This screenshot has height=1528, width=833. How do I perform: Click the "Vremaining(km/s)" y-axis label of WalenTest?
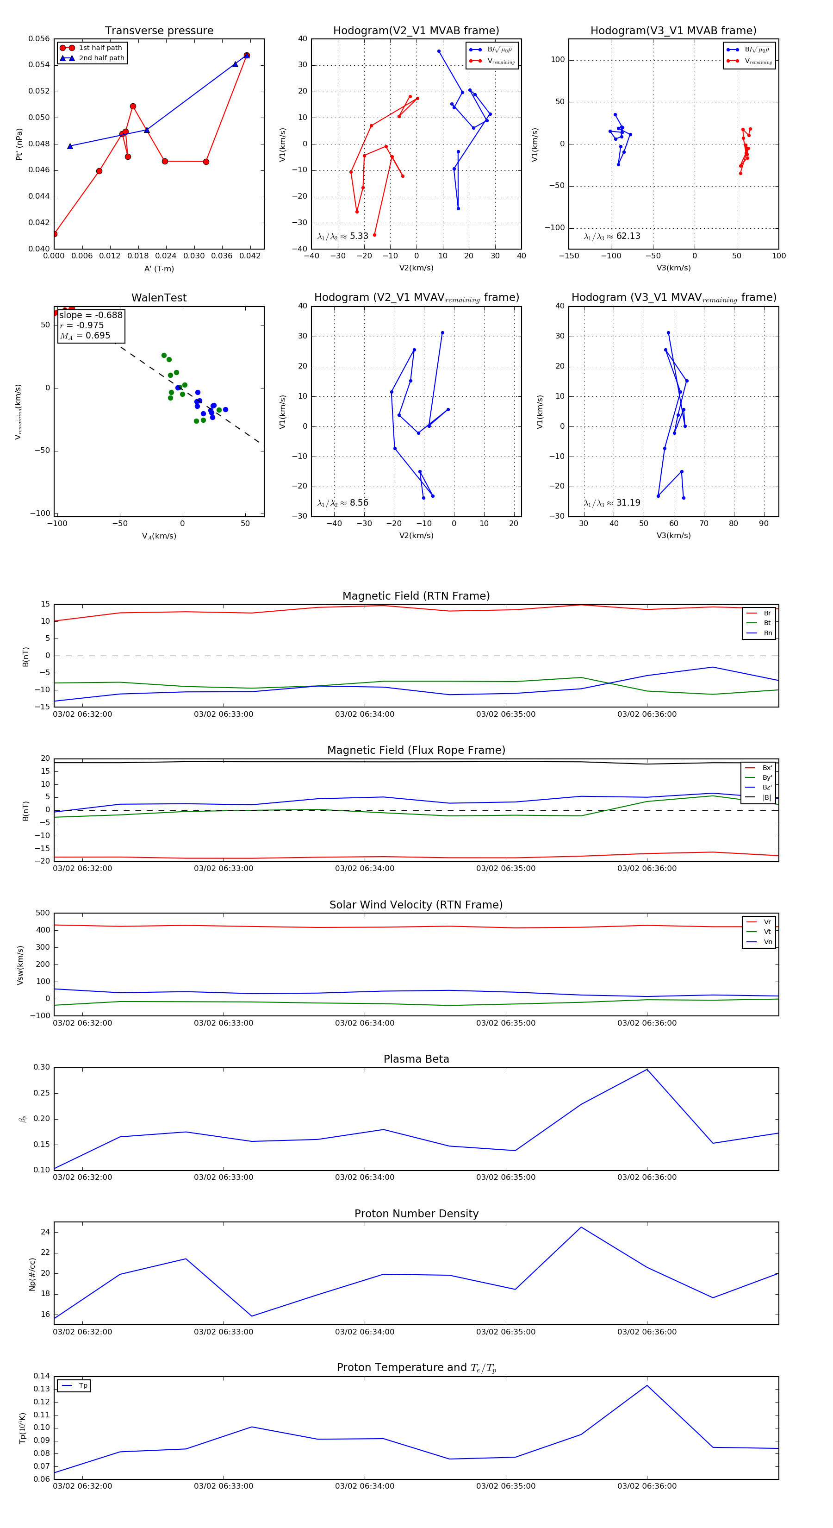tap(19, 412)
